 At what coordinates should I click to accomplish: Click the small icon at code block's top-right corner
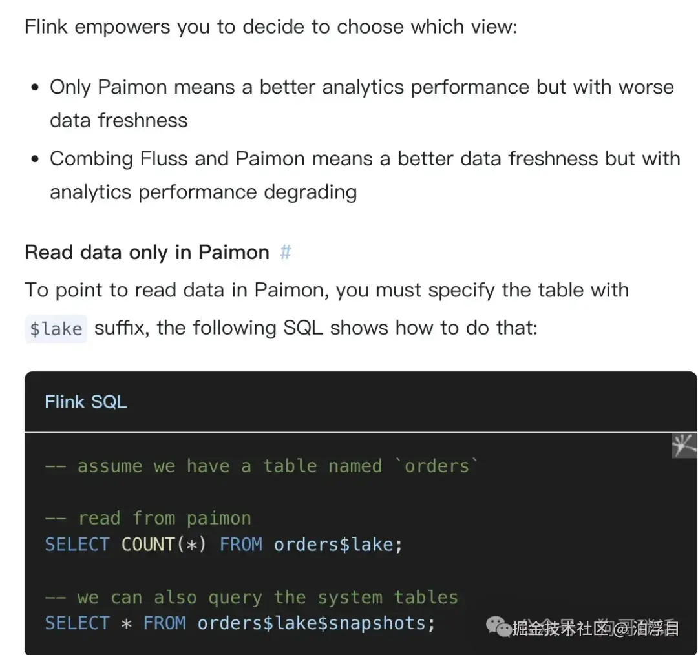click(x=684, y=445)
